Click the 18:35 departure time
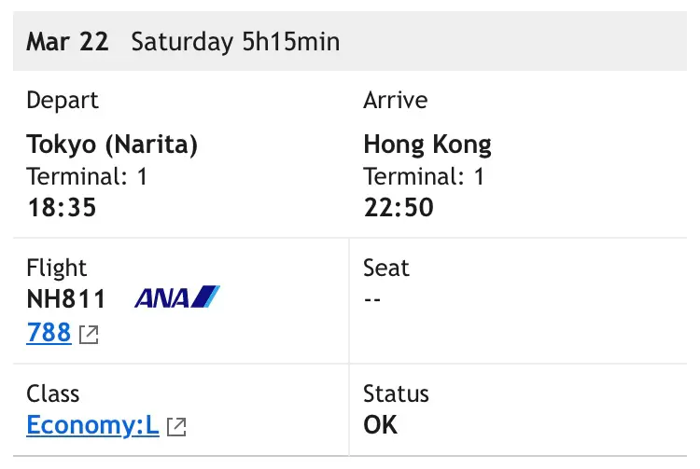The image size is (700, 469). coord(62,208)
